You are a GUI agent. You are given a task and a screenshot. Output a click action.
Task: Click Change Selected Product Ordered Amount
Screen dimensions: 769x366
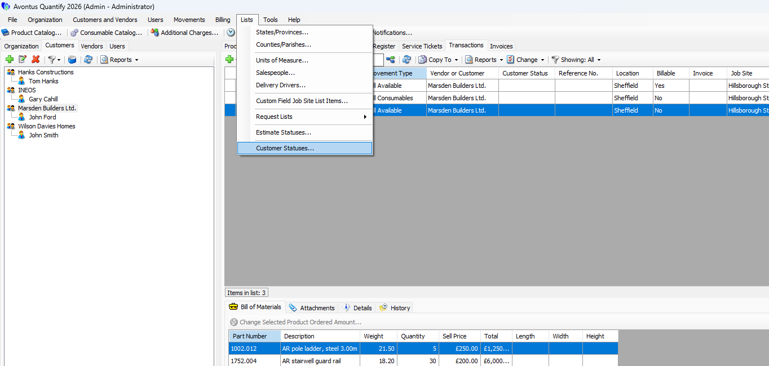pos(296,322)
